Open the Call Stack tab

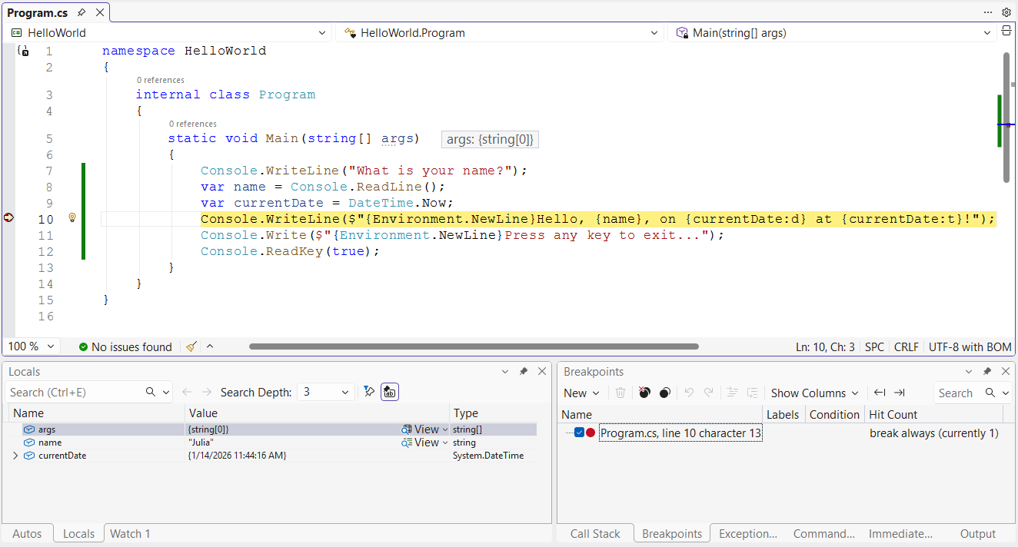594,533
